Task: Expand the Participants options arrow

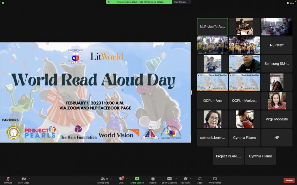Action: click(x=111, y=179)
